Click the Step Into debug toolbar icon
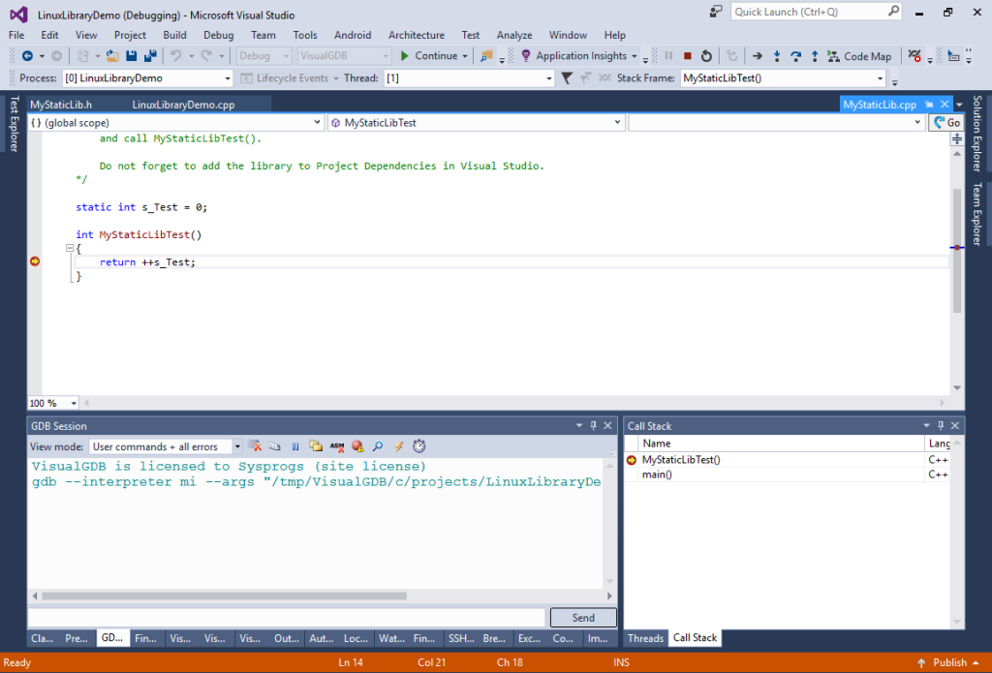Viewport: 992px width, 673px height. [777, 55]
